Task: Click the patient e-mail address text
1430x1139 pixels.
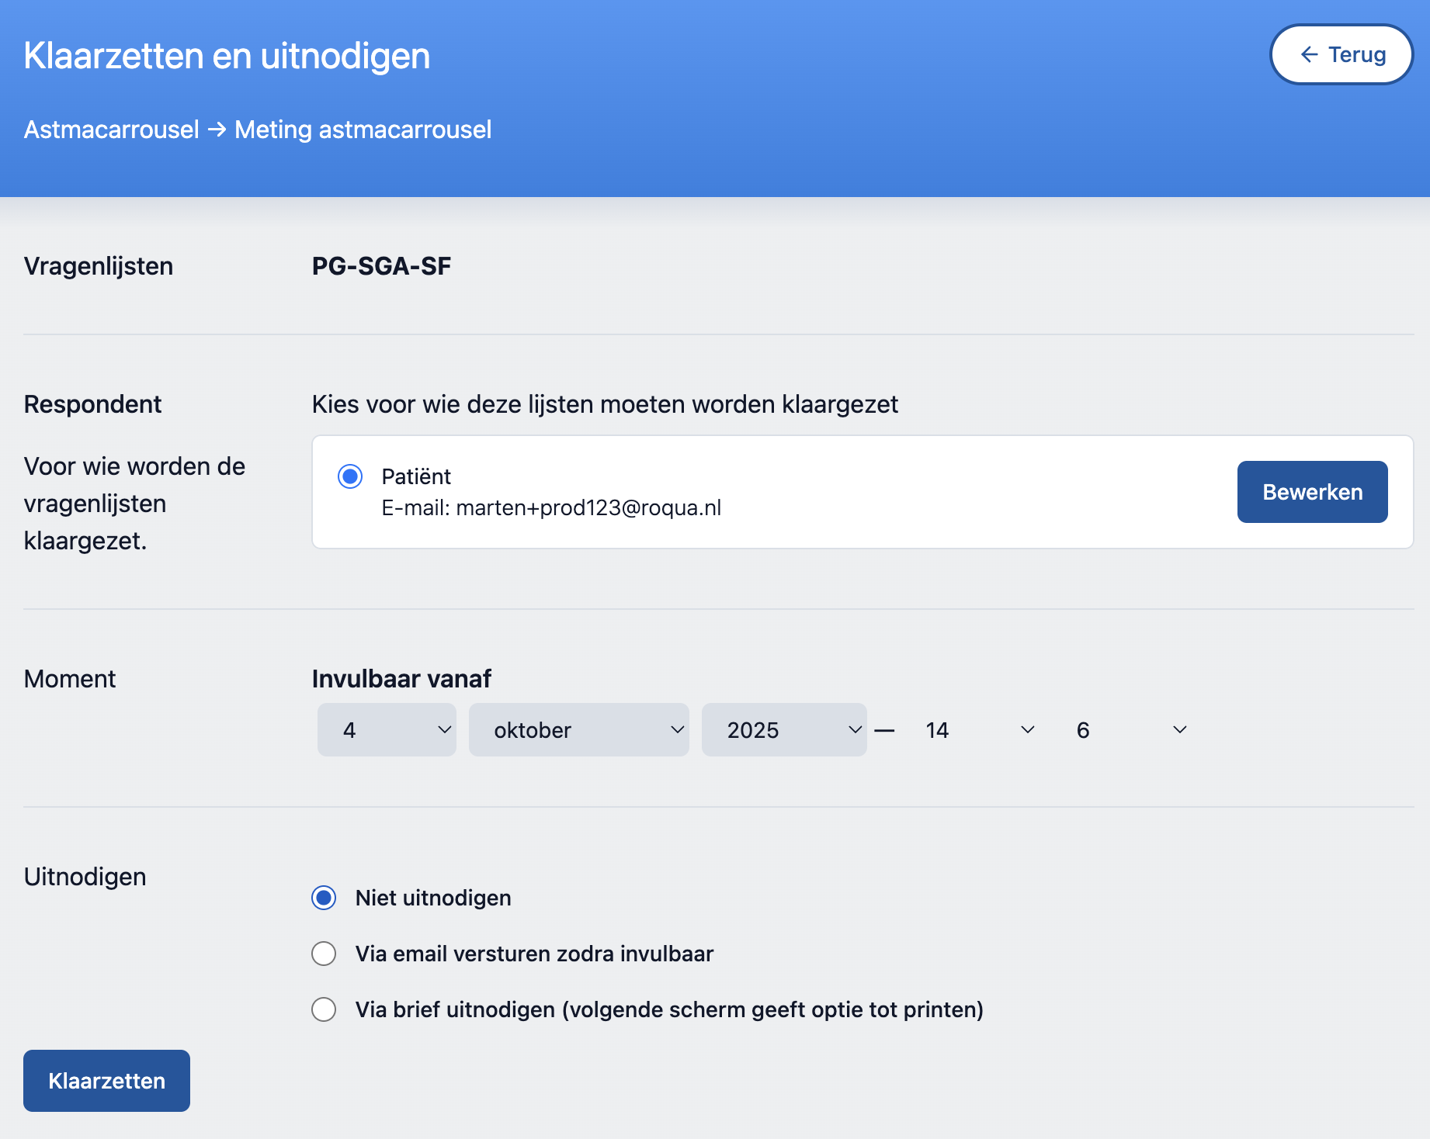Action: [588, 507]
